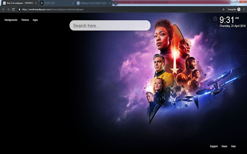Viewport: 247px width, 154px height.
Task: Reload the page with refresh icon
Action: [x=14, y=9]
